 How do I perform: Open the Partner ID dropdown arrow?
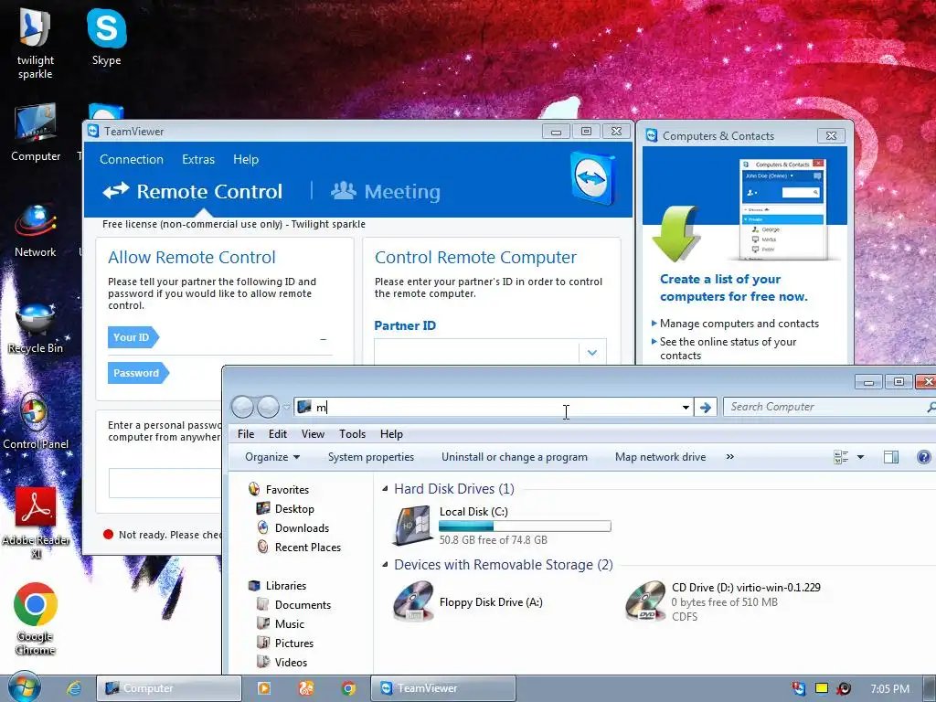pos(592,352)
